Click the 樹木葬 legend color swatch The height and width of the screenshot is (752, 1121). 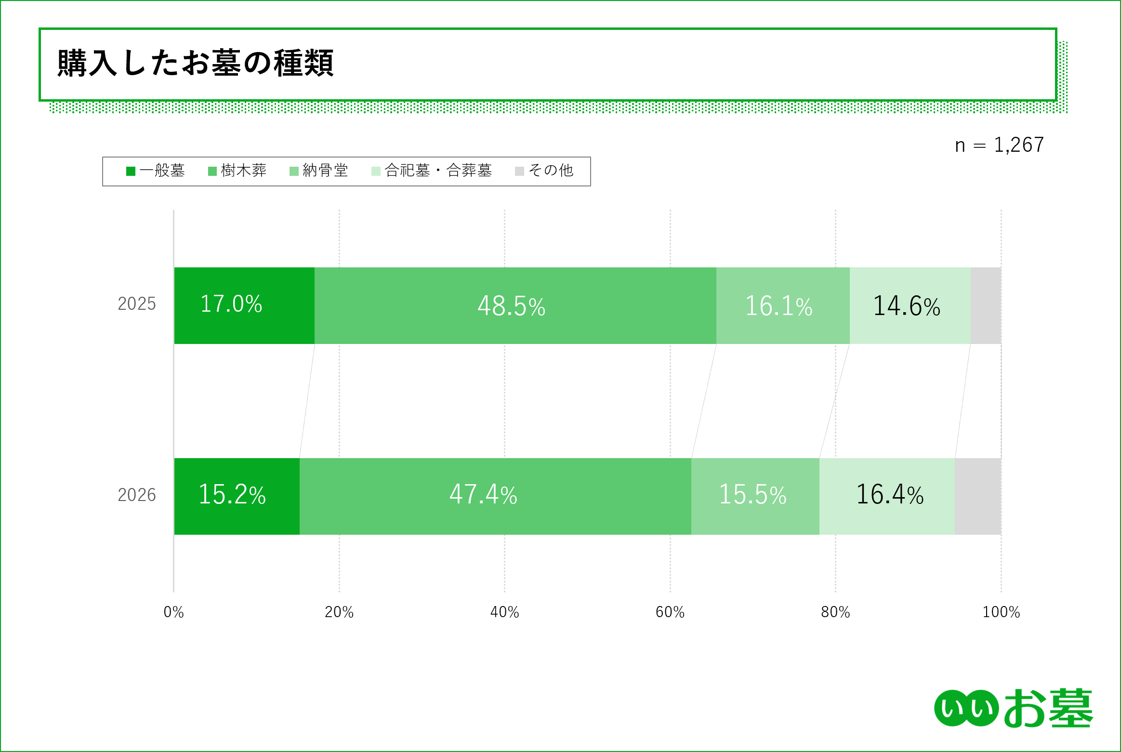coord(212,171)
